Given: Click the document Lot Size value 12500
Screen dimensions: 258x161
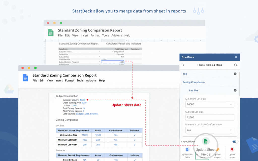Looking at the screenshot, I should point(74,105).
